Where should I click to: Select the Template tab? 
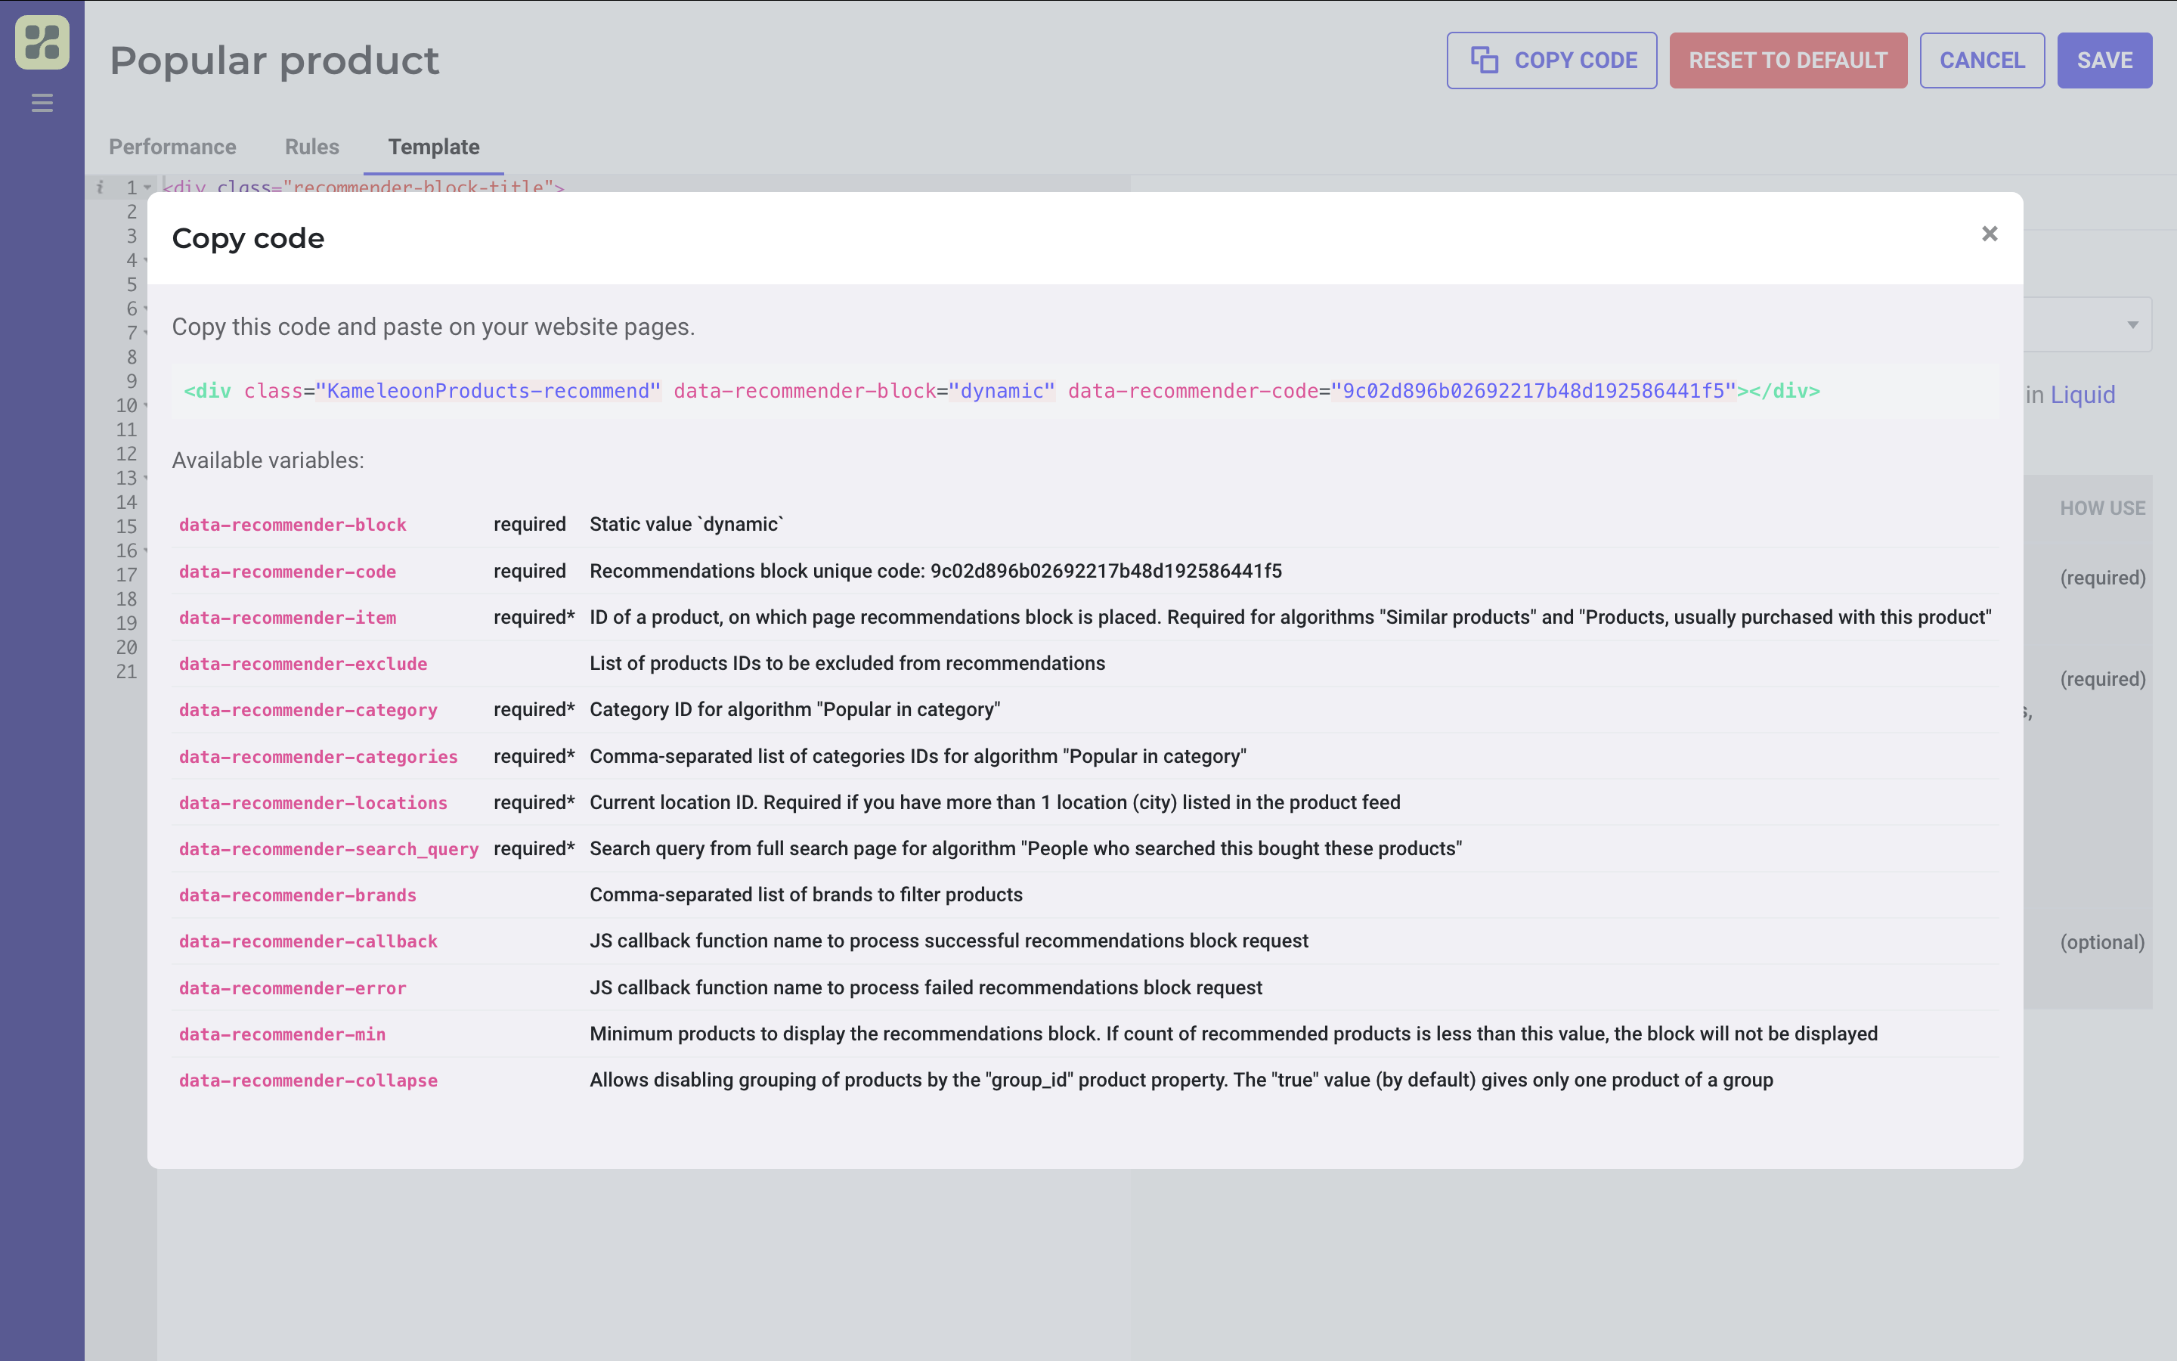(434, 147)
